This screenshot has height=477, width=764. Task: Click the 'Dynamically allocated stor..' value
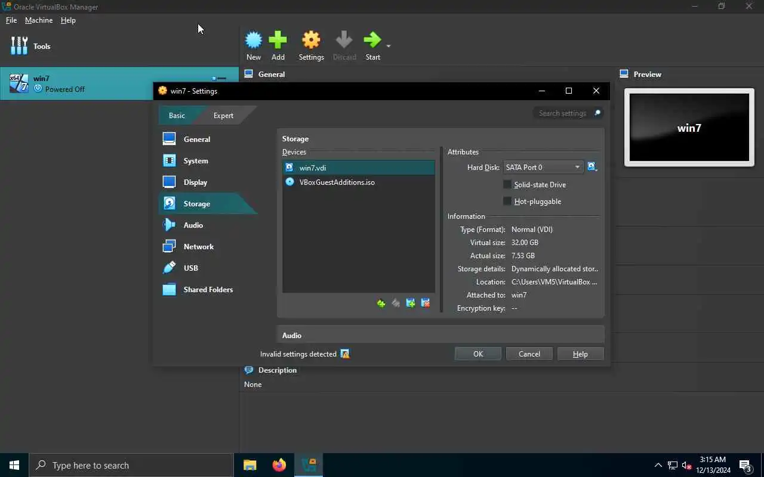pos(555,268)
